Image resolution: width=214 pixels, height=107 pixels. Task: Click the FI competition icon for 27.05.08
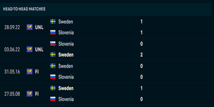(29, 94)
